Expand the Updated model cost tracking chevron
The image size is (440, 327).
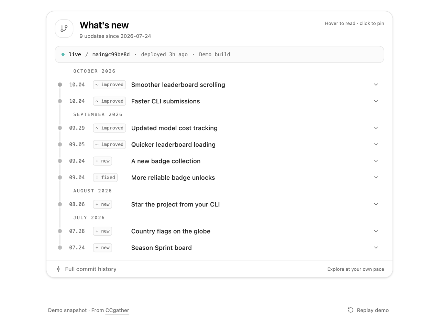(376, 128)
